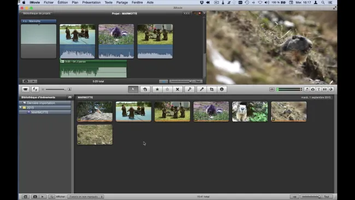Collapse the 2015 folder disclosure triangle
Screen dimensions: 355x200
coord(21,107)
